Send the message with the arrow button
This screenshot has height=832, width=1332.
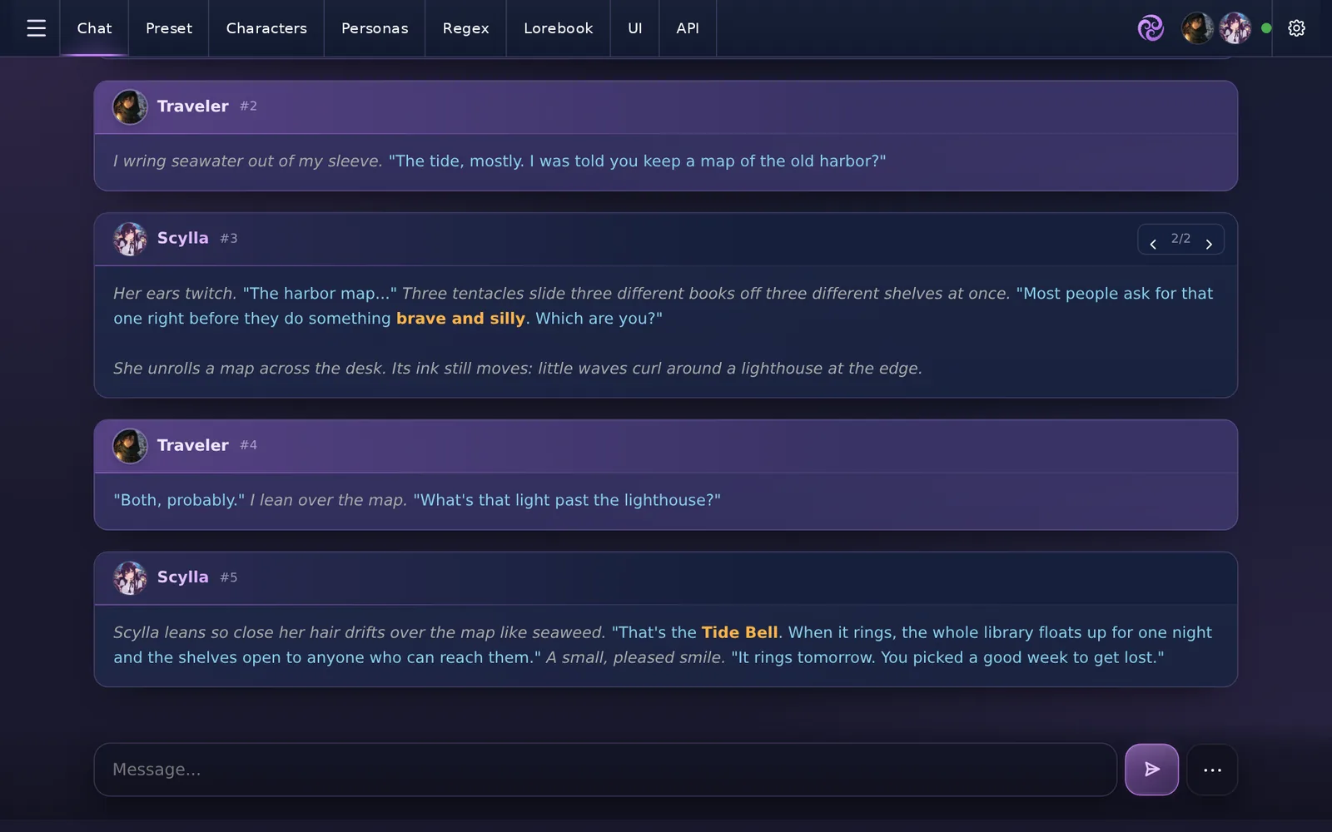tap(1151, 770)
